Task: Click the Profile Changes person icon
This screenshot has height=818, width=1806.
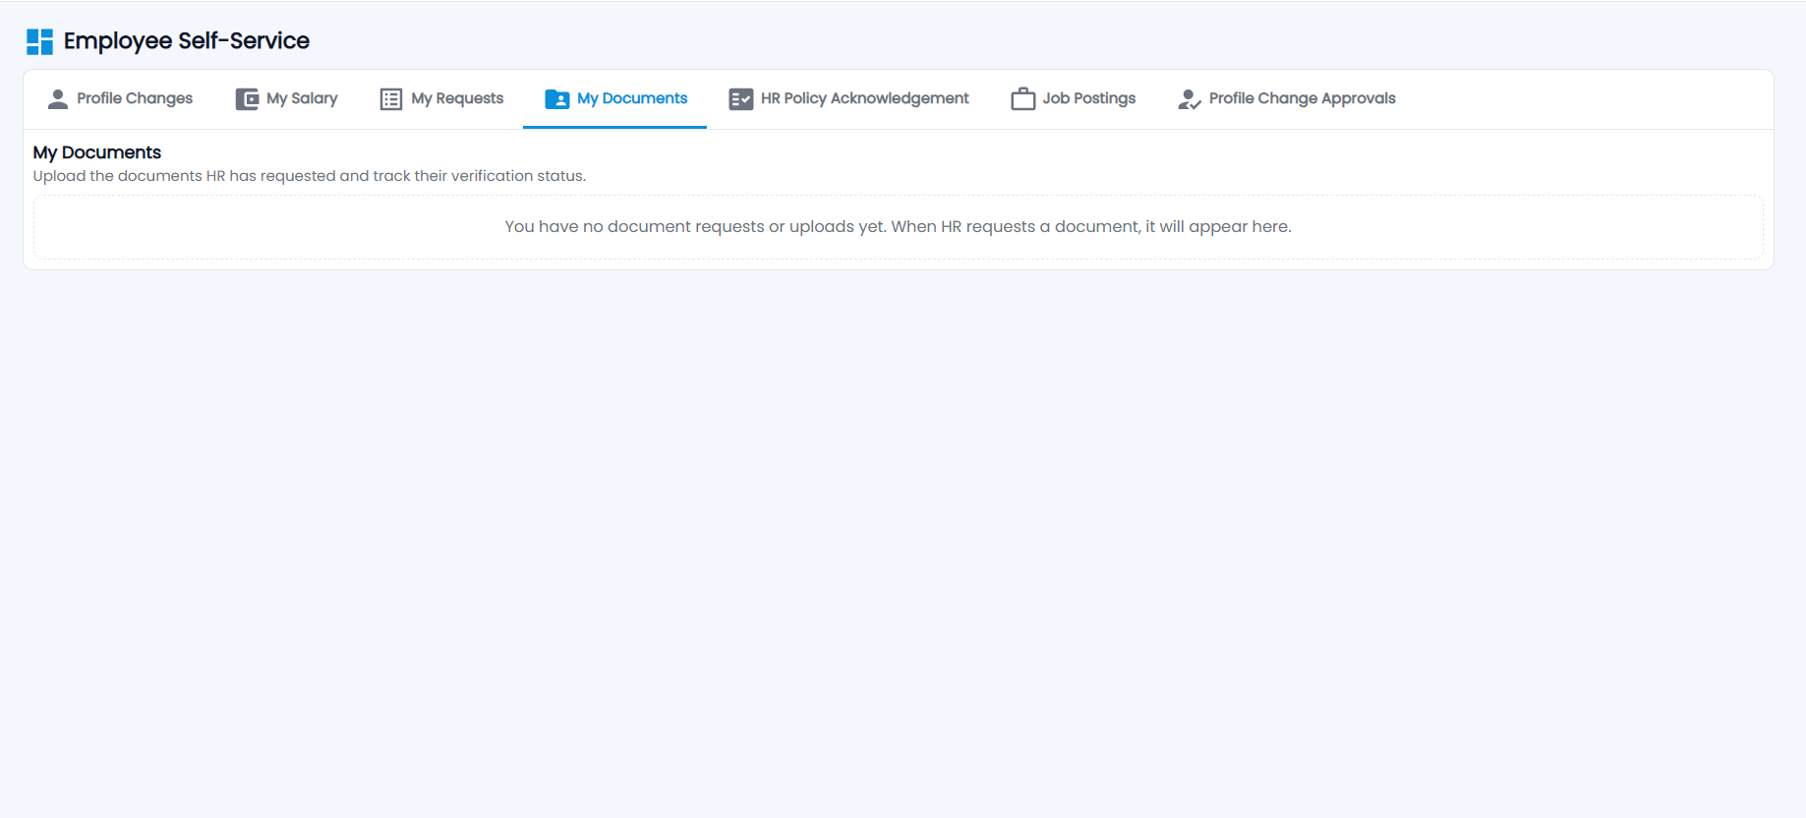Action: (x=58, y=99)
